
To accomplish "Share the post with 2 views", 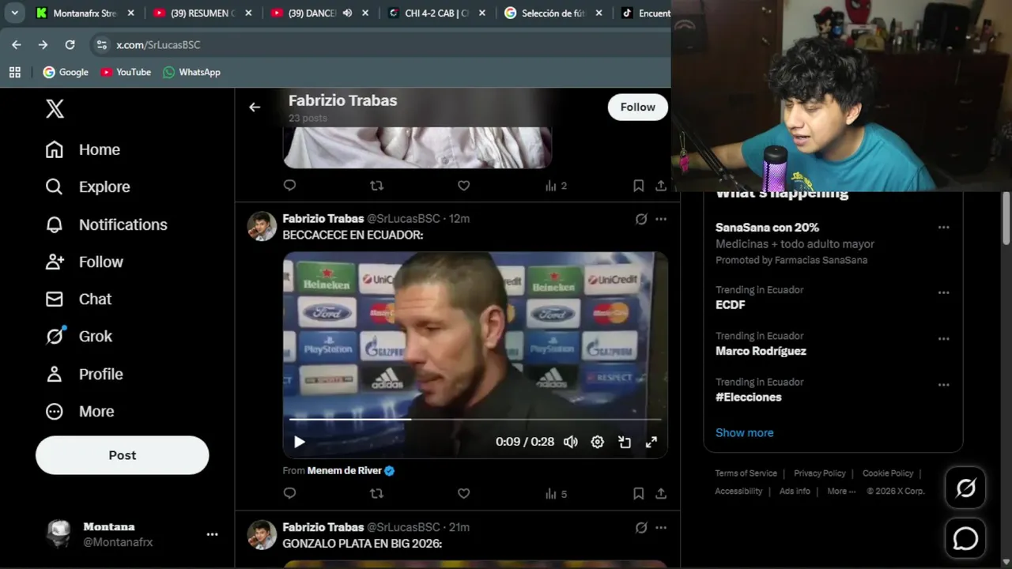I will (661, 185).
